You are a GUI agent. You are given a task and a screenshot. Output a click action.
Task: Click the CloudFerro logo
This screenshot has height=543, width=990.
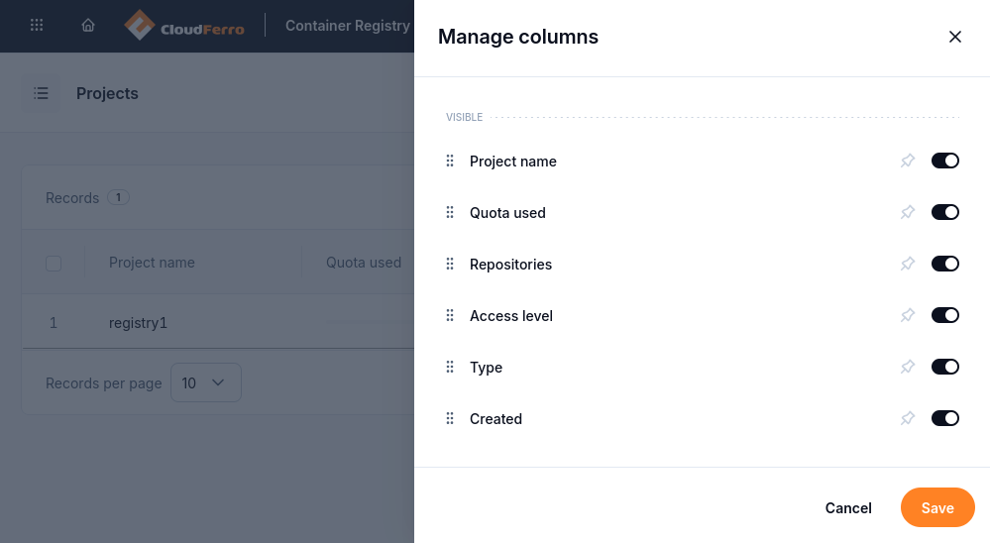pyautogui.click(x=184, y=25)
